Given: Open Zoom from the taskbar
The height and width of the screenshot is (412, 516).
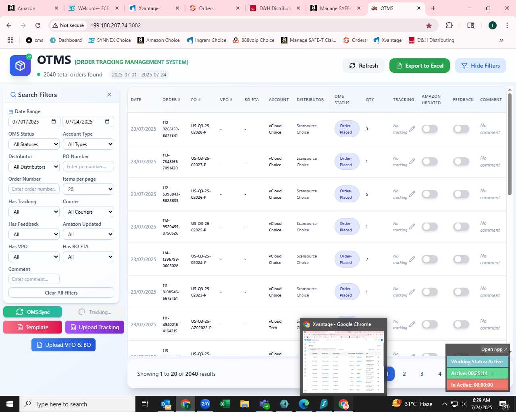Looking at the screenshot, I should [x=205, y=404].
